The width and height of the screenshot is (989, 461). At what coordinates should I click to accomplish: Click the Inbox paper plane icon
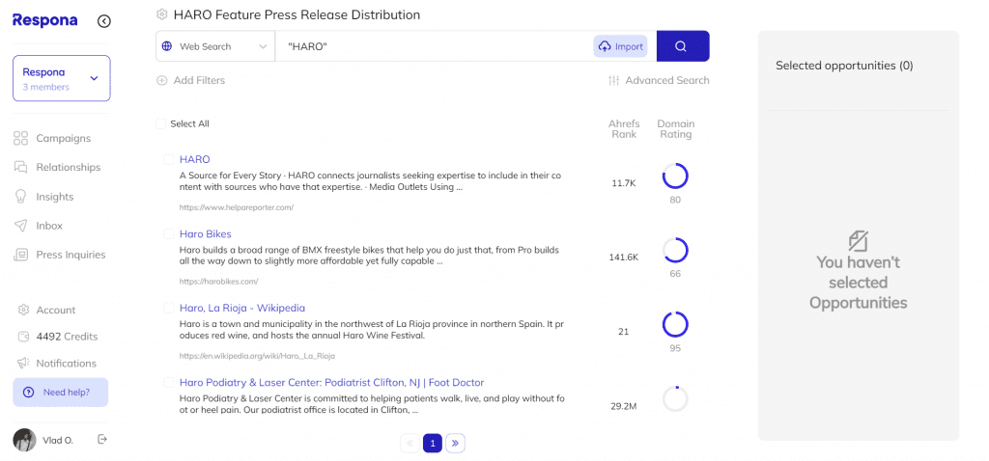coord(20,226)
